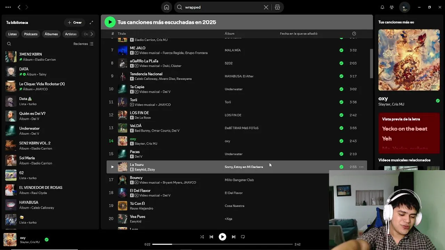445x250 pixels.
Task: Toggle saved check in now-playing panel
Action: tap(438, 101)
